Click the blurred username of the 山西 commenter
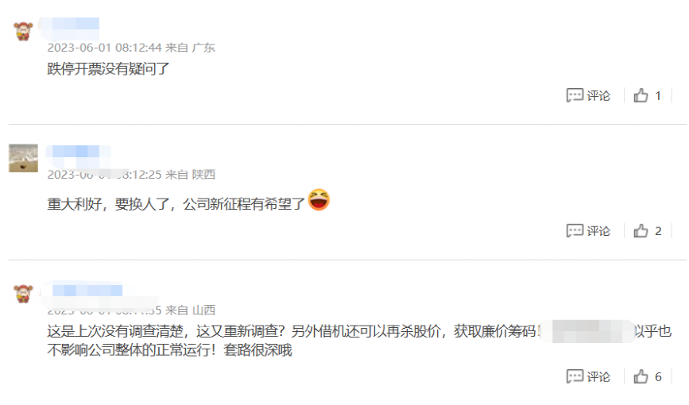Screen dimensions: 689x405 [87, 291]
